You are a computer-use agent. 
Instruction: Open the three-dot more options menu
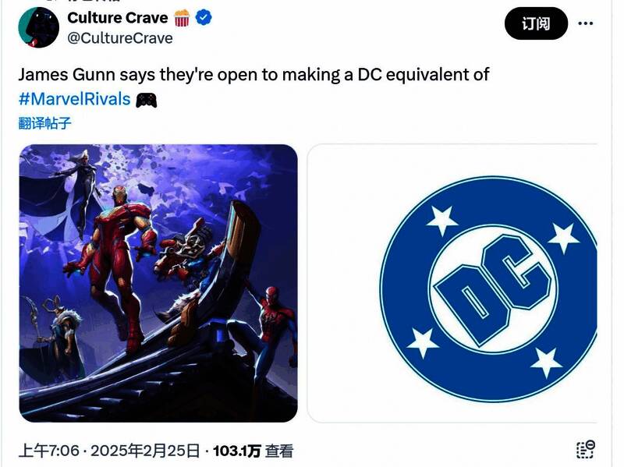[586, 23]
